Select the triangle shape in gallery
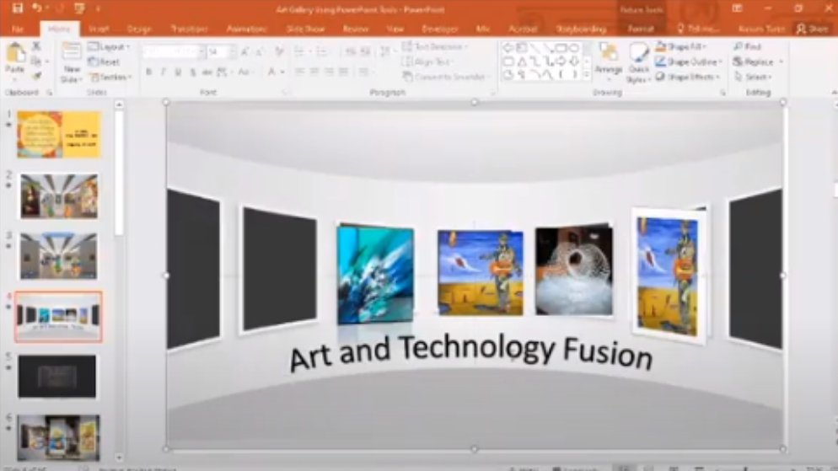 [x=522, y=62]
